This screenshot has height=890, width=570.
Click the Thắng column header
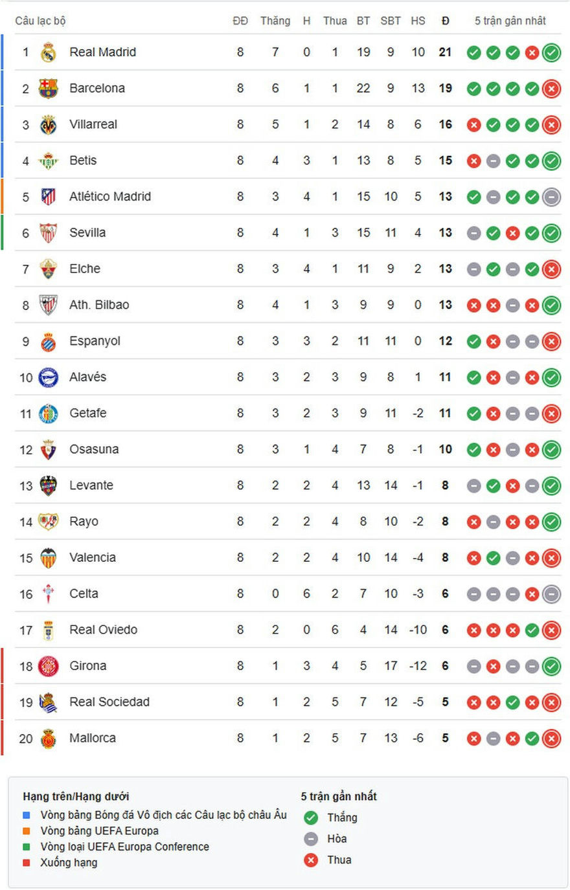tap(275, 21)
